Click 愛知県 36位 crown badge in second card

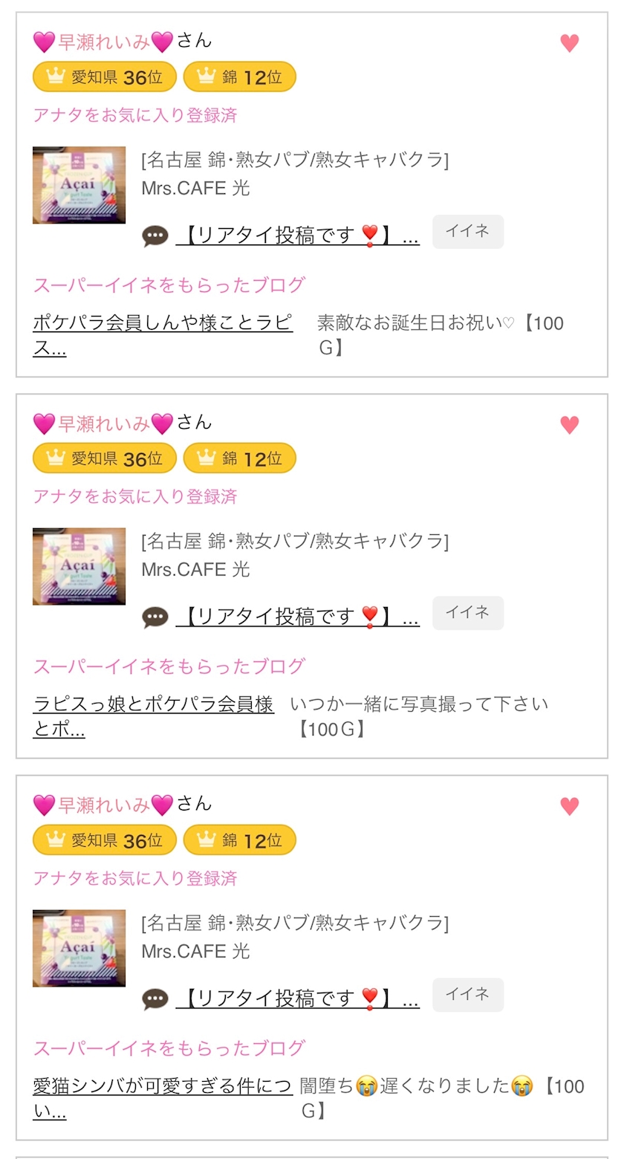click(x=105, y=458)
